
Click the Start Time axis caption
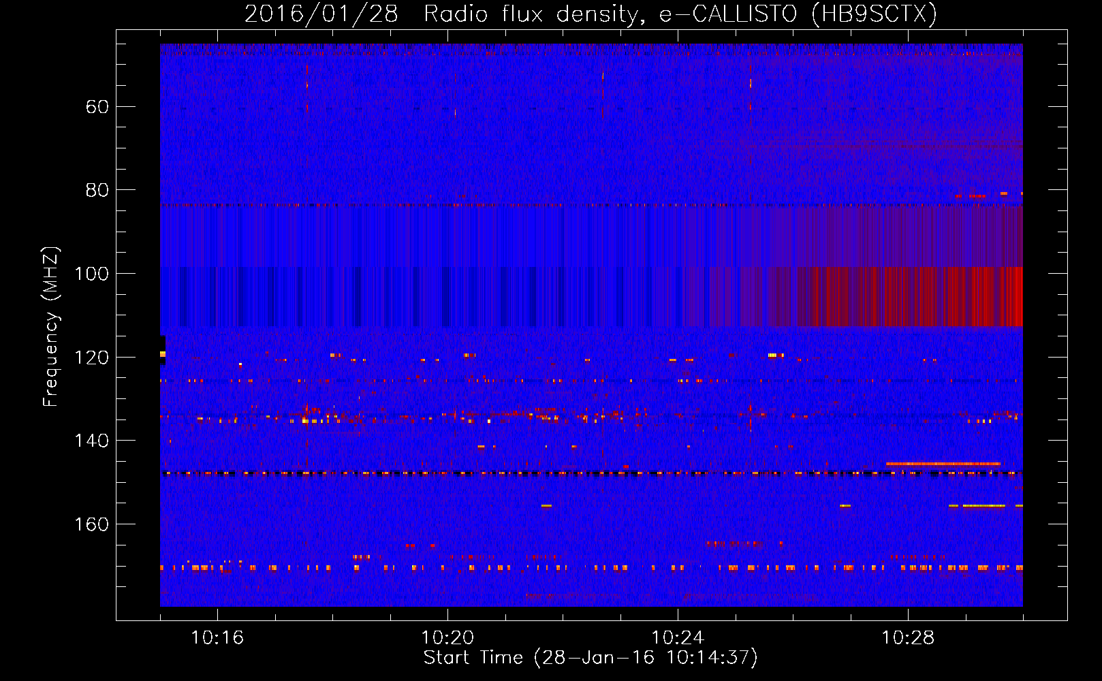(591, 658)
